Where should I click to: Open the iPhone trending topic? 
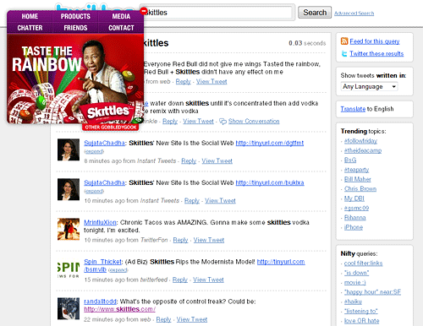point(354,227)
